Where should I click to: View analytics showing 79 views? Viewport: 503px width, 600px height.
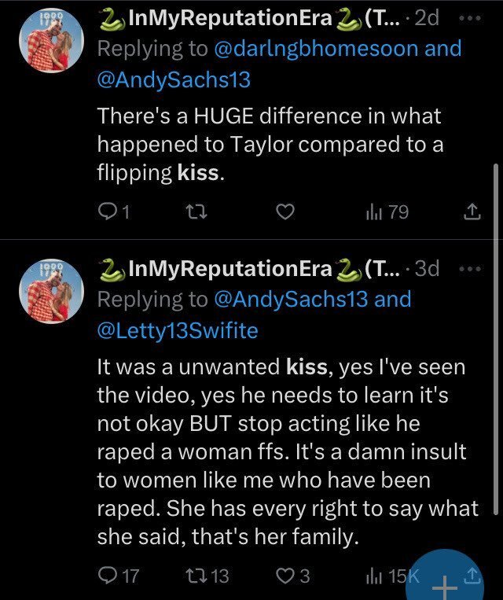[x=387, y=212]
